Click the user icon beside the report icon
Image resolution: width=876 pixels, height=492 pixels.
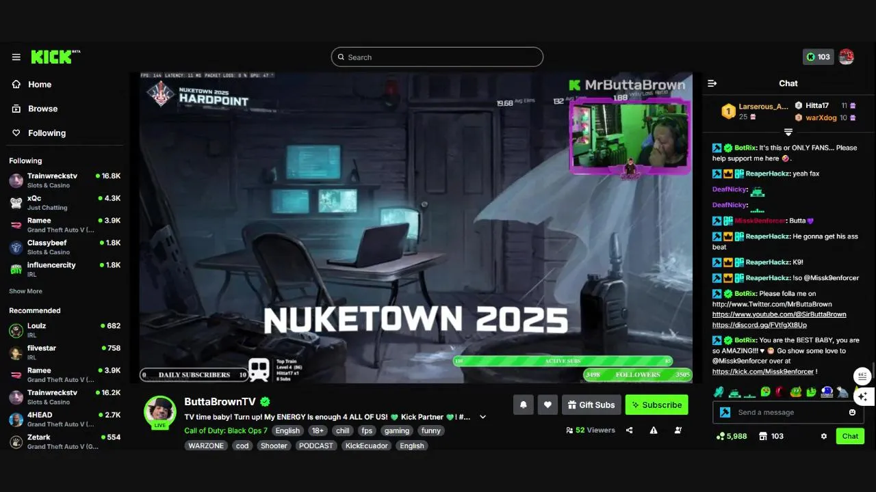[x=678, y=430]
